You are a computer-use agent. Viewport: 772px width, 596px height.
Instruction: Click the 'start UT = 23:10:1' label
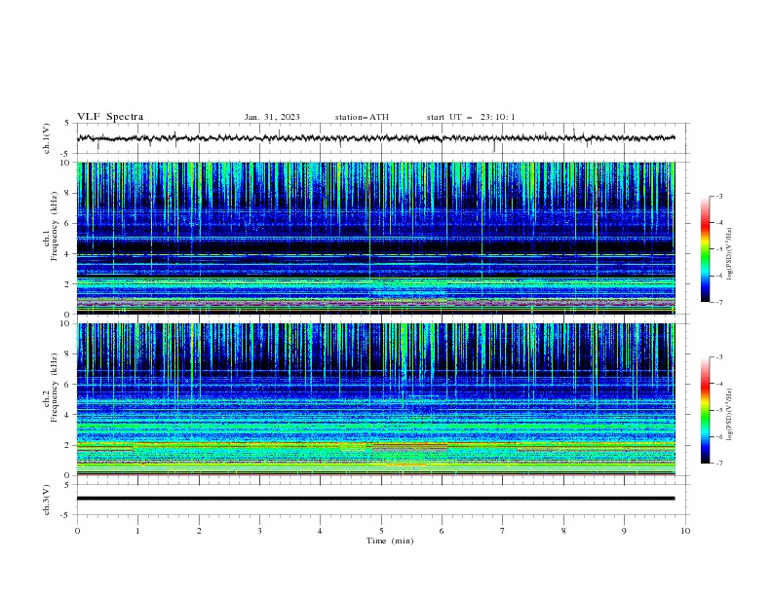(x=471, y=117)
